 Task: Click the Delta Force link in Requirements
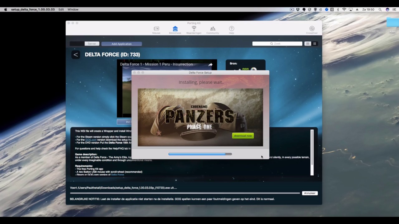click(x=118, y=175)
